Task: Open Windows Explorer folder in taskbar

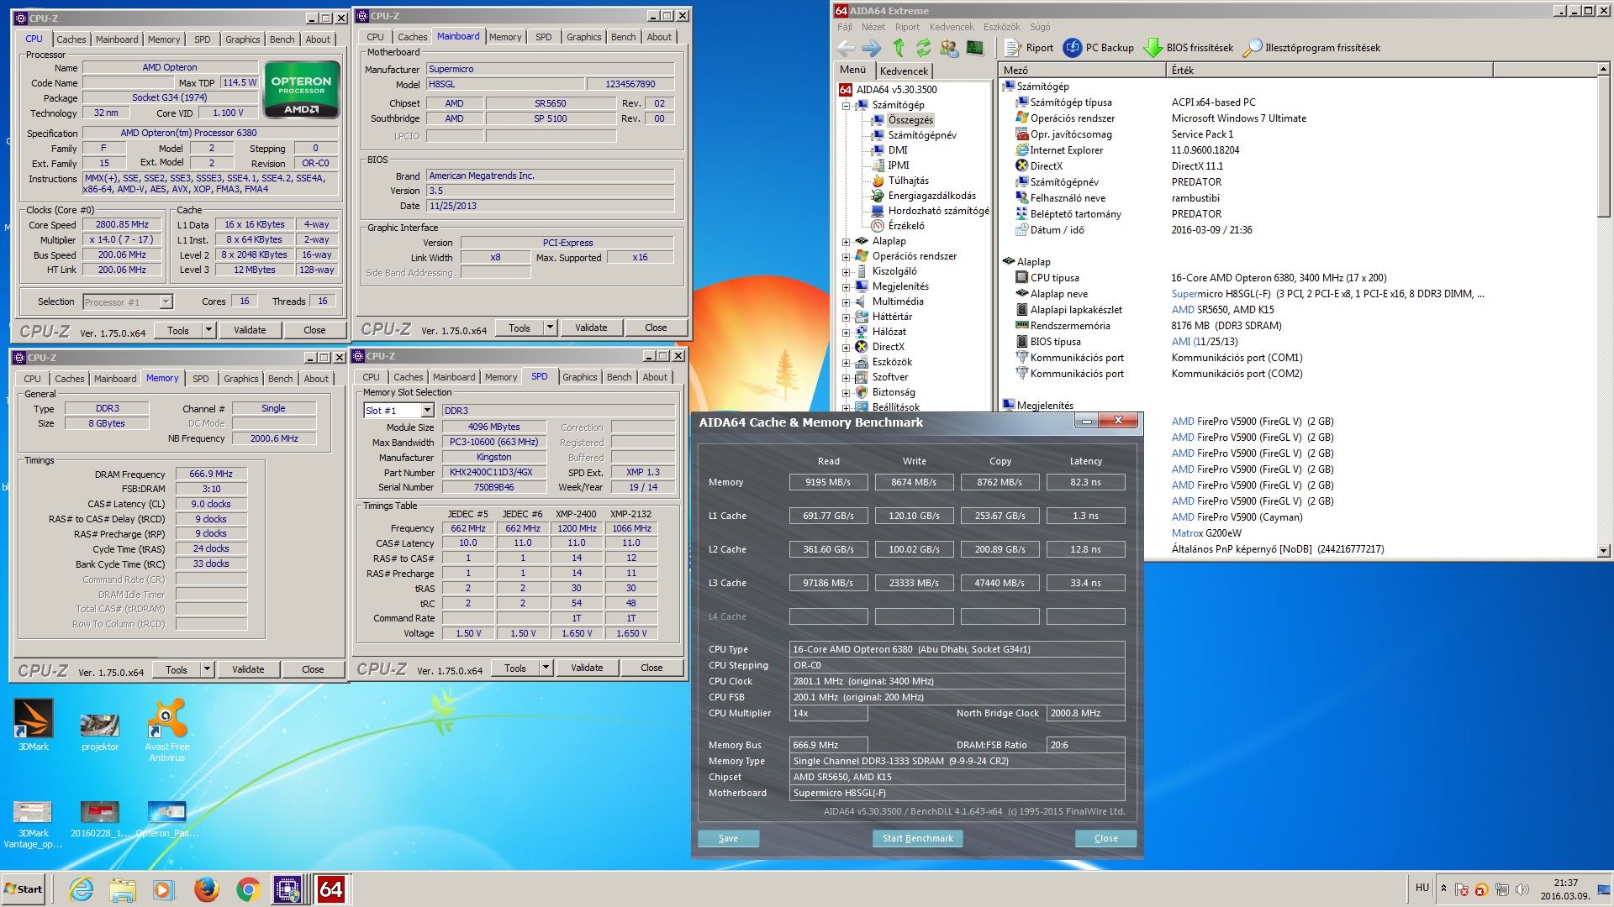Action: pos(123,889)
